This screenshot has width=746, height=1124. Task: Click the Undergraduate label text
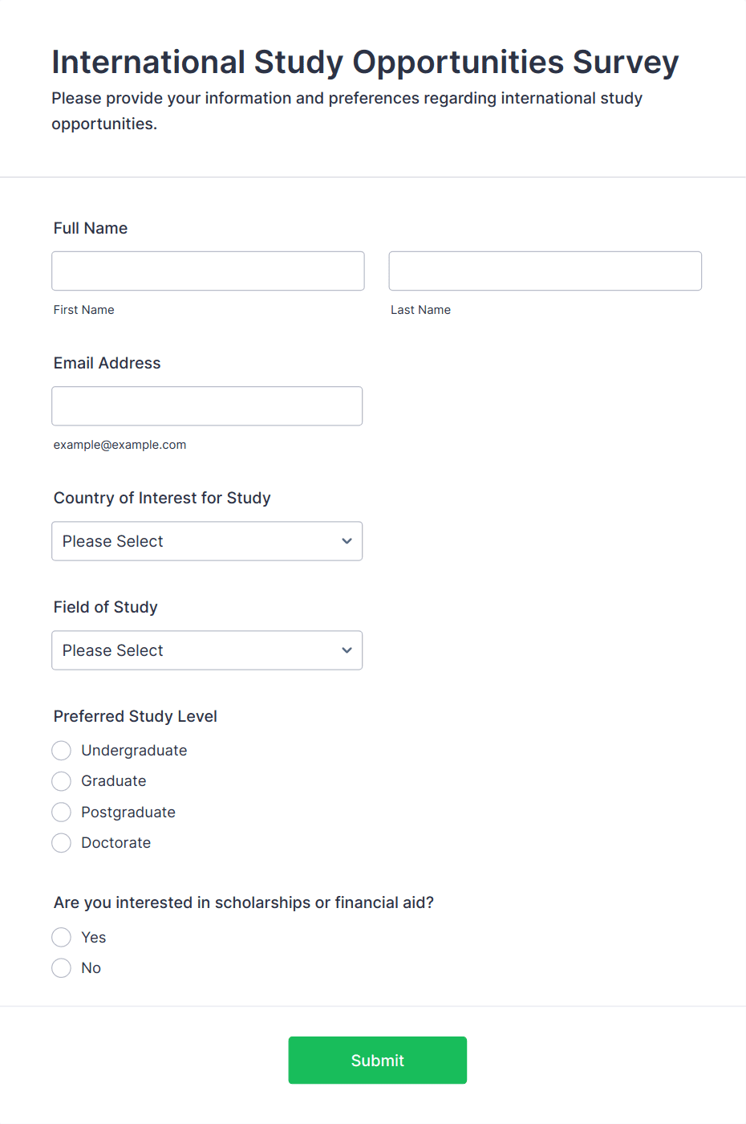point(134,751)
